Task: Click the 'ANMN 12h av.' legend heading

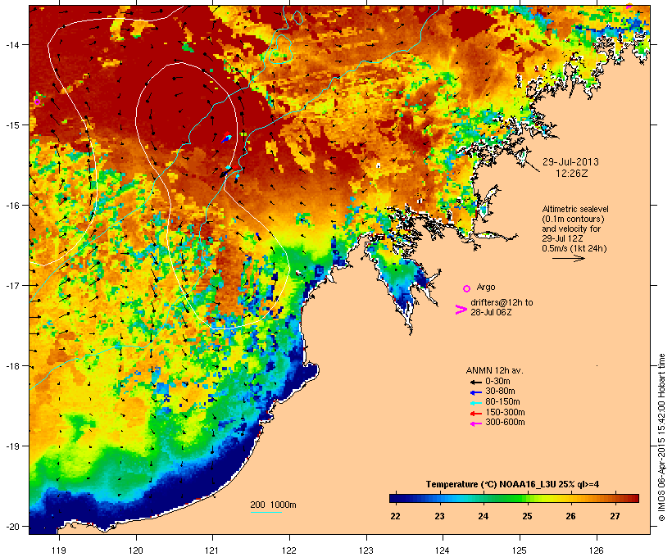Action: pos(494,370)
